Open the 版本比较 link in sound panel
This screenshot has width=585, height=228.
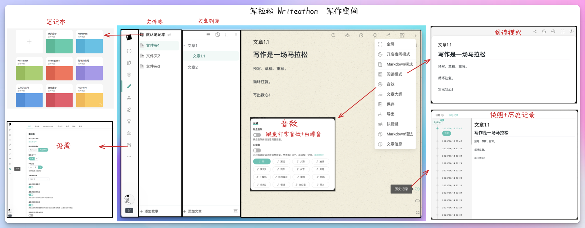(x=319, y=155)
